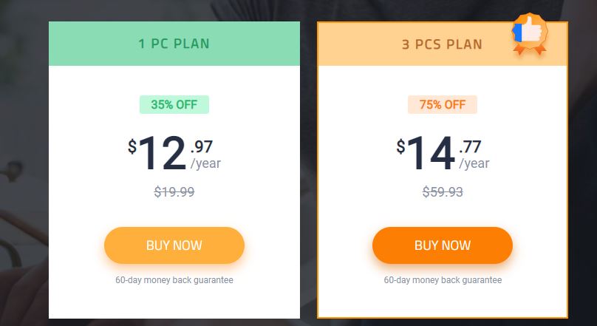
Task: Click the .77 cents figure
Action: tap(470, 146)
